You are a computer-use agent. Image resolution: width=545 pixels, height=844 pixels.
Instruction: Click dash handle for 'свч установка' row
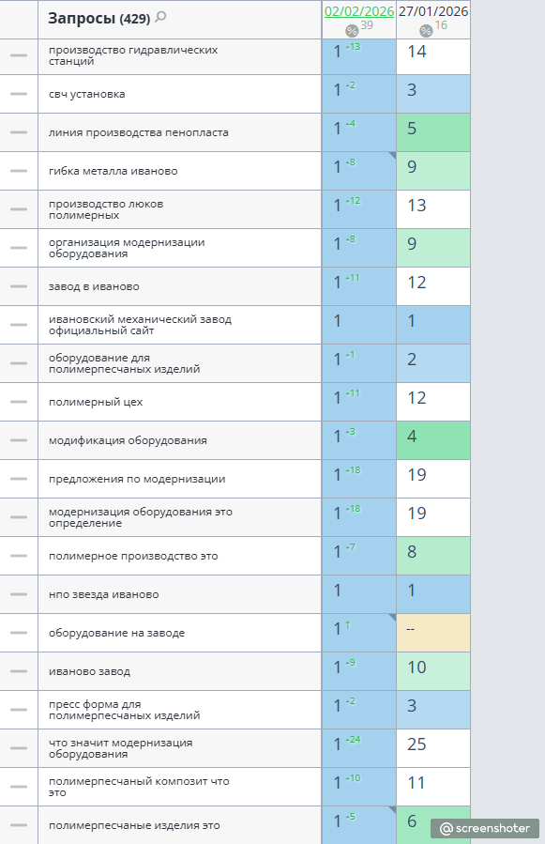click(x=19, y=94)
